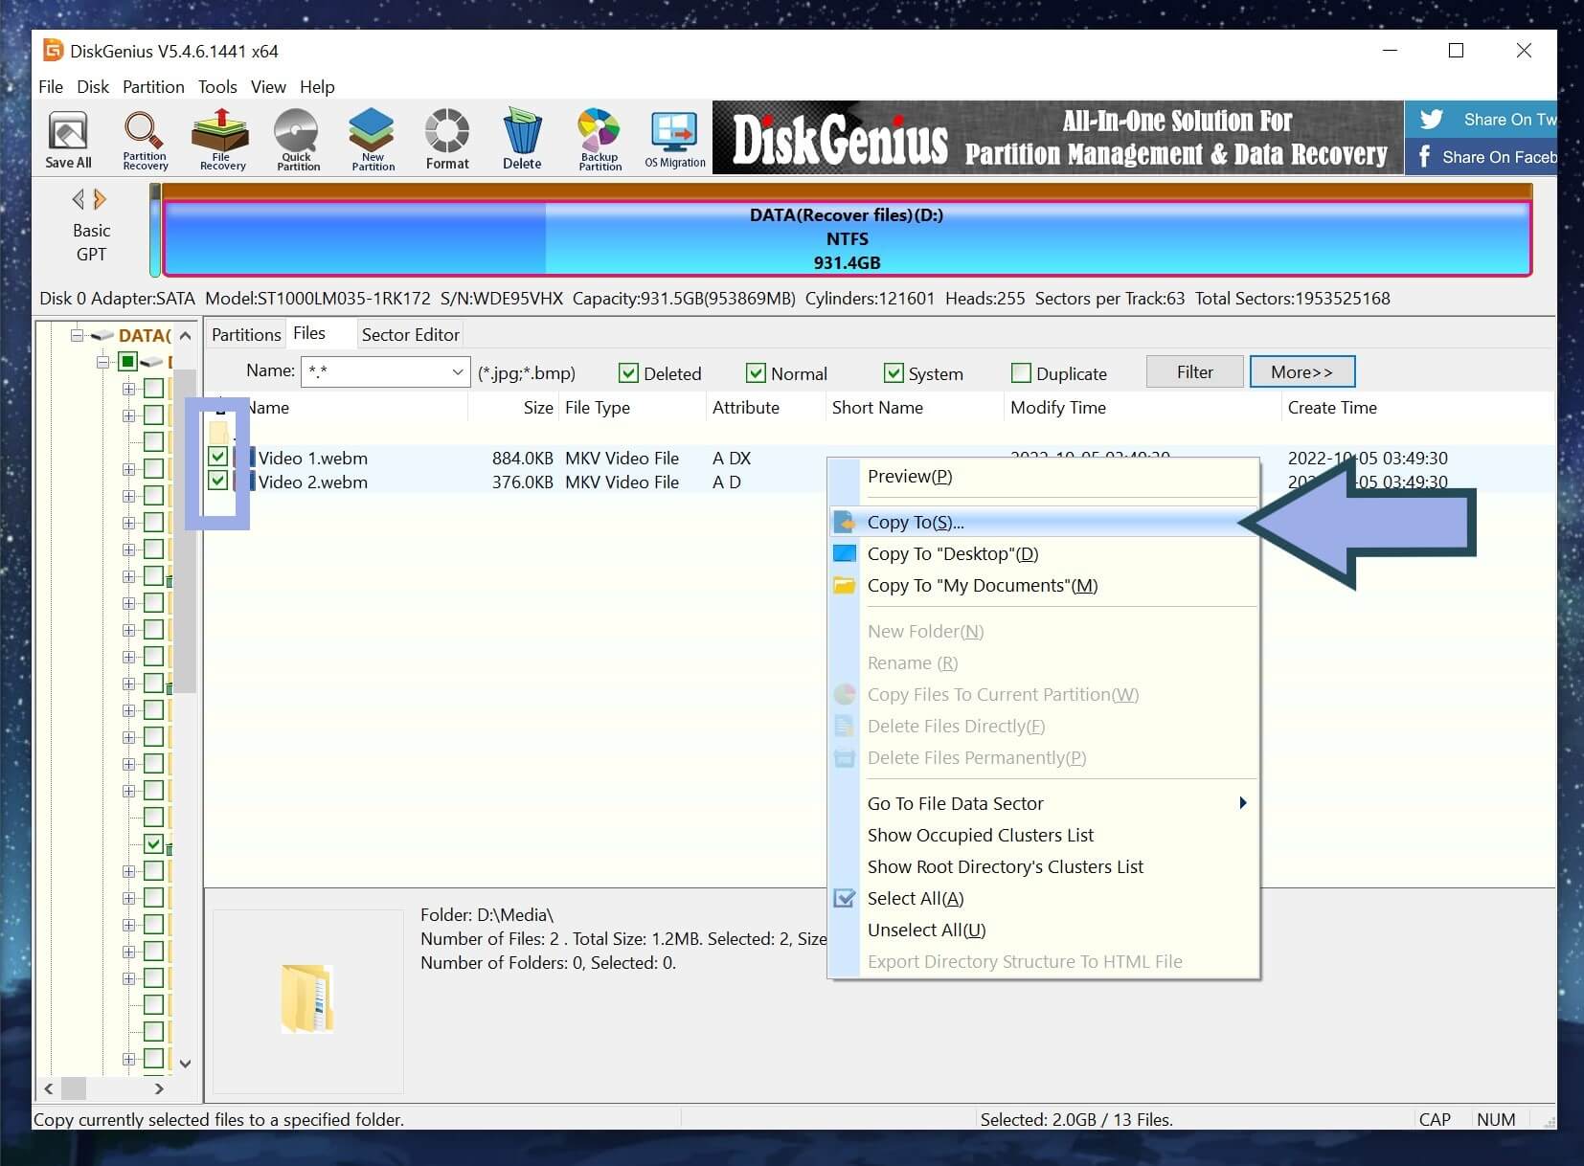This screenshot has width=1584, height=1166.
Task: Select Copy To(S)... in context menu
Action: pos(1044,523)
